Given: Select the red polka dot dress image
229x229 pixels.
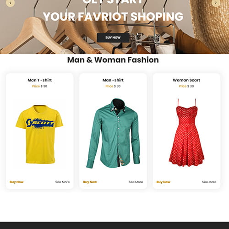Looking at the screenshot, I should tap(186, 132).
